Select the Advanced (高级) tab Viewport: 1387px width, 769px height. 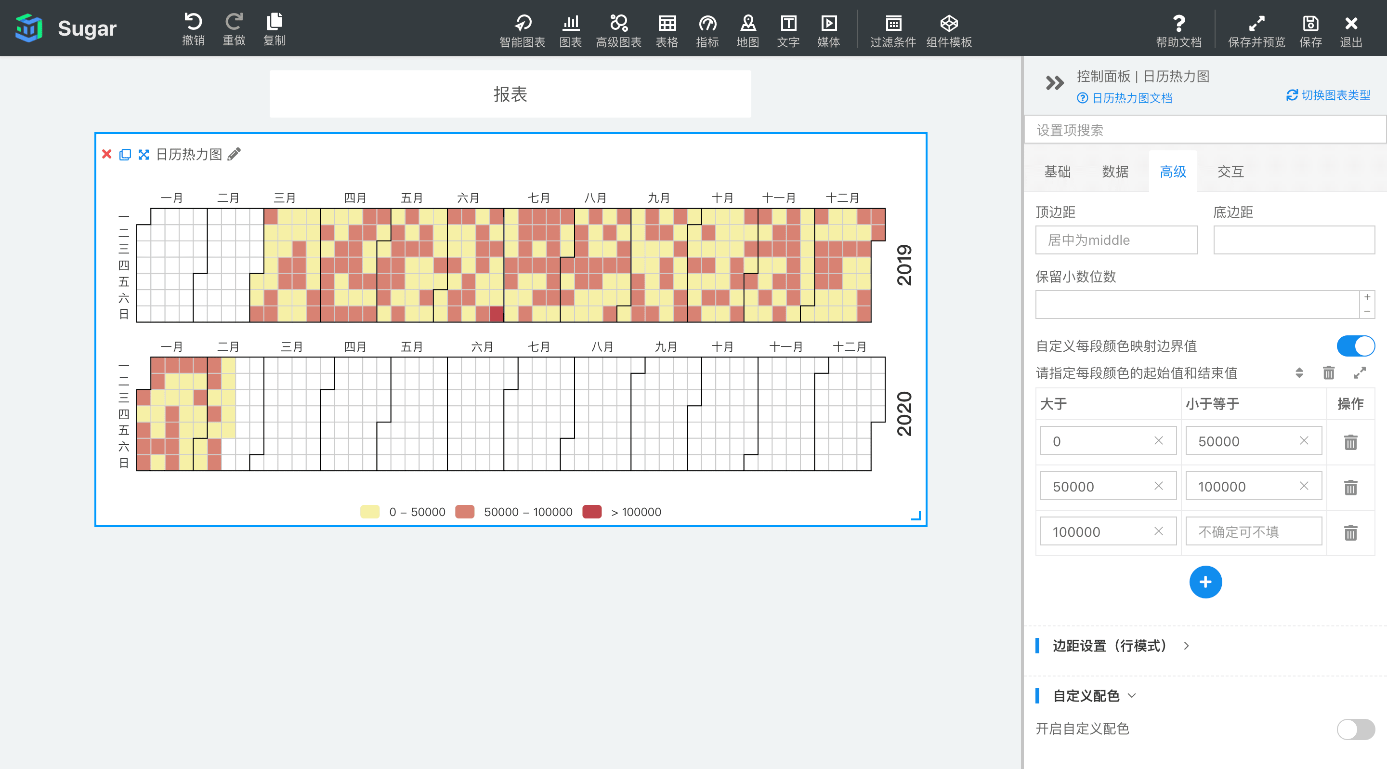1173,171
